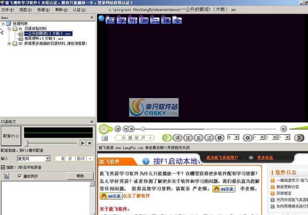The height and width of the screenshot is (215, 308).
Task: Play the recorded dubbing with the play button
Action: [83, 143]
